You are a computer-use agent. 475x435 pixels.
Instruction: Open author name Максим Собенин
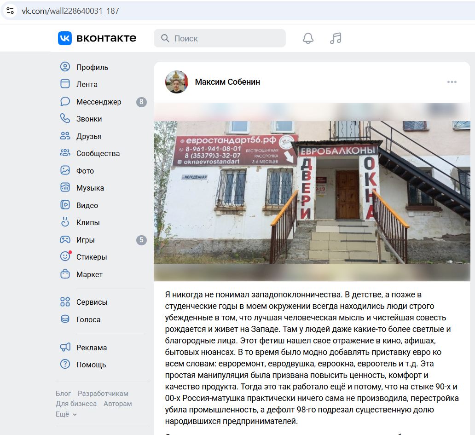coord(227,82)
